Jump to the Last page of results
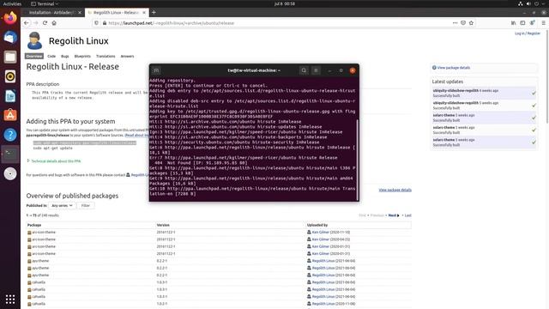Screen dimensions: 549x309 tap(408, 215)
